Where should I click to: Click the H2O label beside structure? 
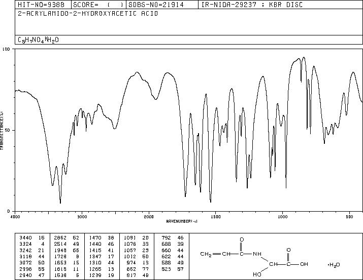[334, 265]
